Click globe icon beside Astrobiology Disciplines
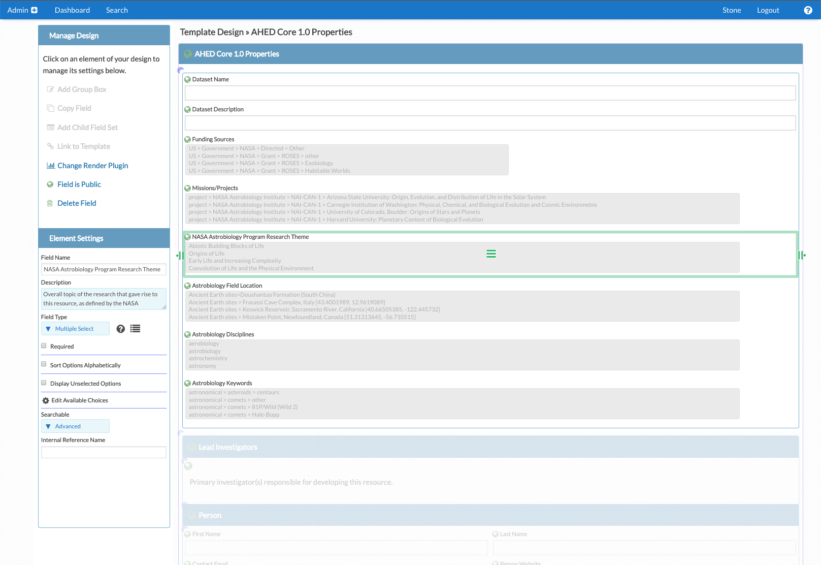The image size is (821, 565). tap(187, 334)
